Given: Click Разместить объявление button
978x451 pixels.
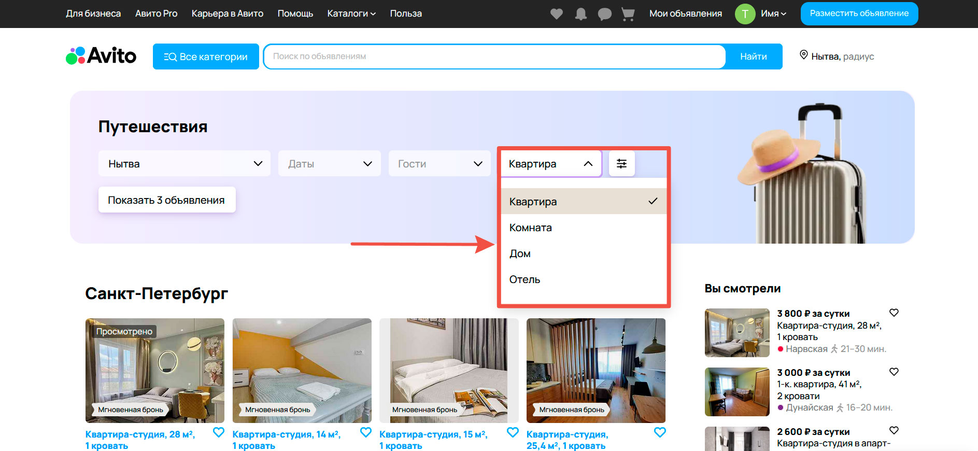Looking at the screenshot, I should [x=859, y=13].
